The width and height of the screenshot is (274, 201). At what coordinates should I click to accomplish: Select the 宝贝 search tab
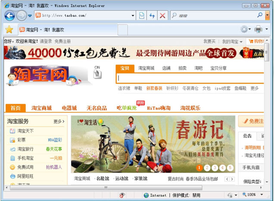125,68
